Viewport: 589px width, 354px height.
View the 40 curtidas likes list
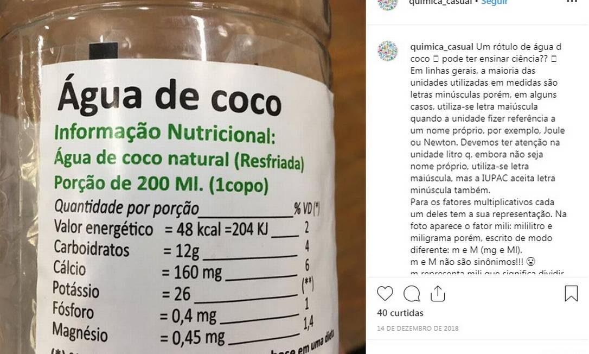(400, 313)
